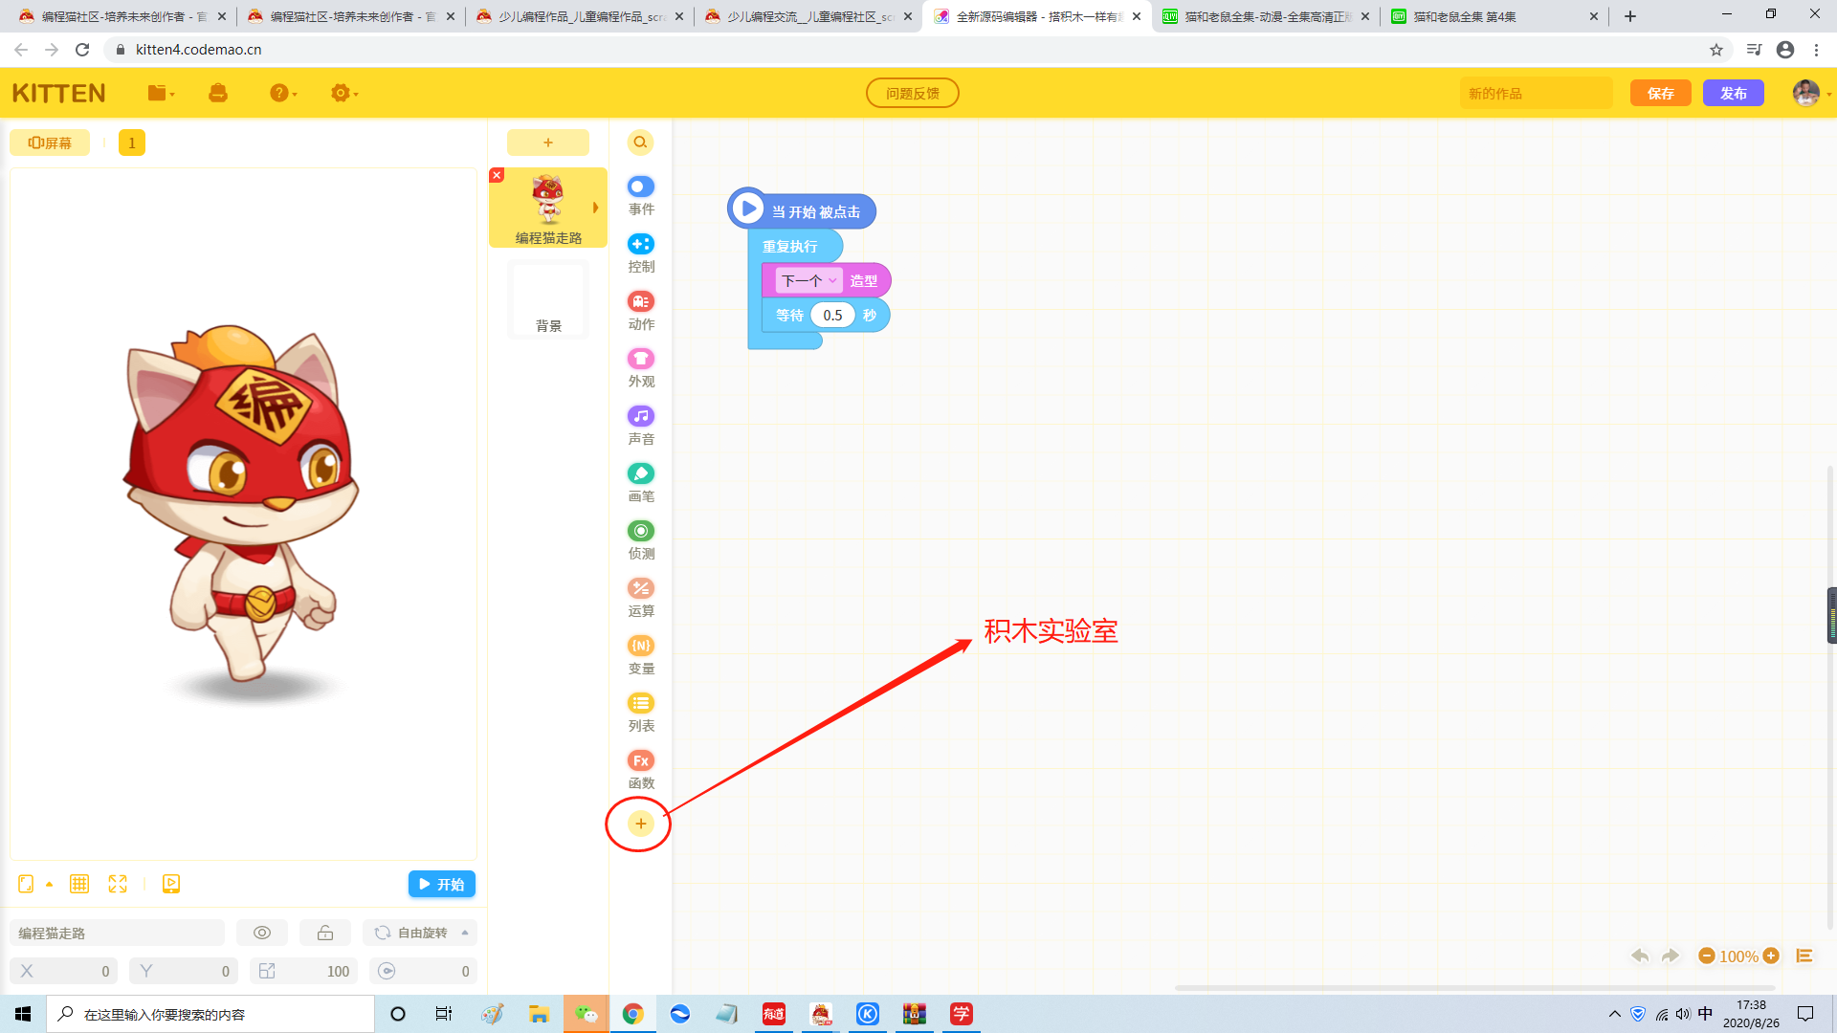This screenshot has width=1837, height=1033.
Task: Select the 编程猫走路 sprite thumbnail
Action: tap(548, 208)
